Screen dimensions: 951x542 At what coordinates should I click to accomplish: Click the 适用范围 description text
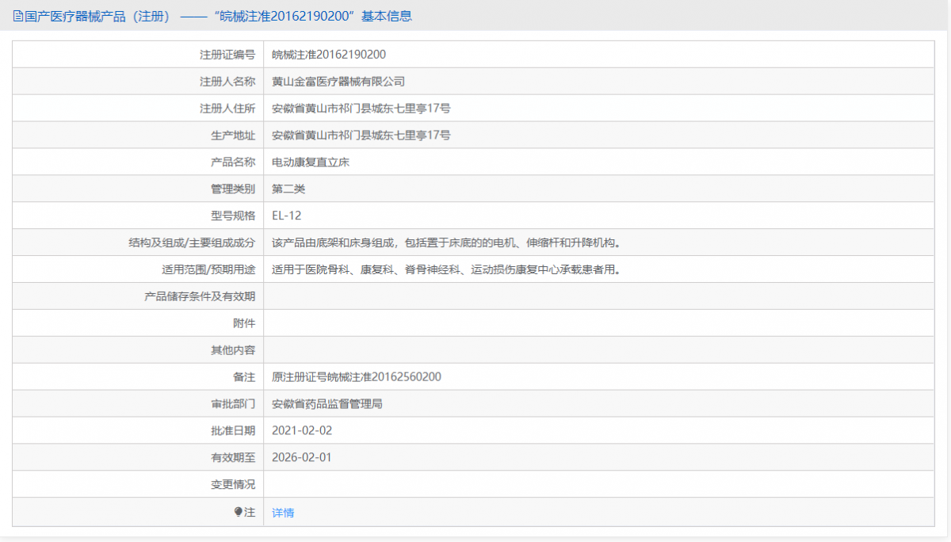coord(446,269)
